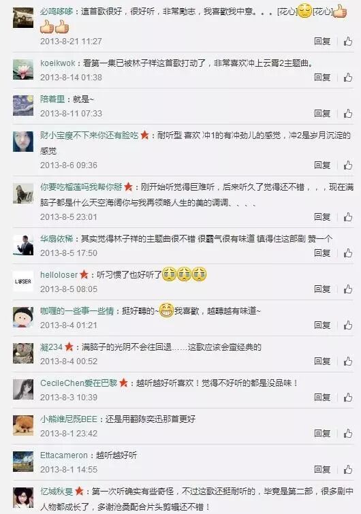This screenshot has width=361, height=514.
Task: Open the lotus flower avatar of koeikwok
Action: [x=23, y=69]
